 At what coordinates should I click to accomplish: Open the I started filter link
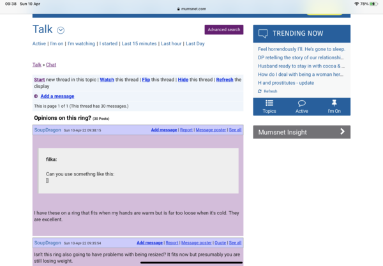109,43
